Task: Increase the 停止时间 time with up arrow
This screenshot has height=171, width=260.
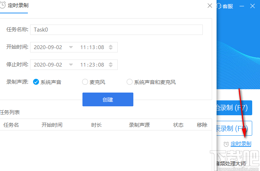Action: pyautogui.click(x=111, y=63)
